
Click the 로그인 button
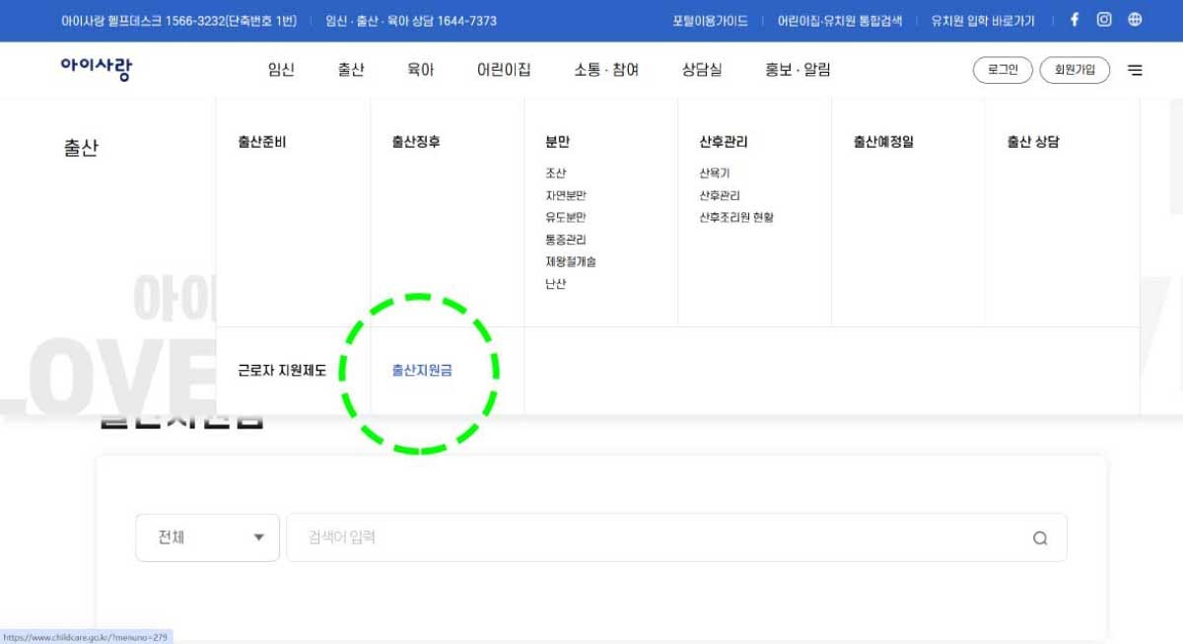tap(1002, 69)
